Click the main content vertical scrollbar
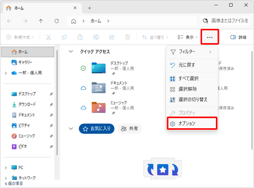Viewport: 254px width, 188px height. [x=252, y=100]
